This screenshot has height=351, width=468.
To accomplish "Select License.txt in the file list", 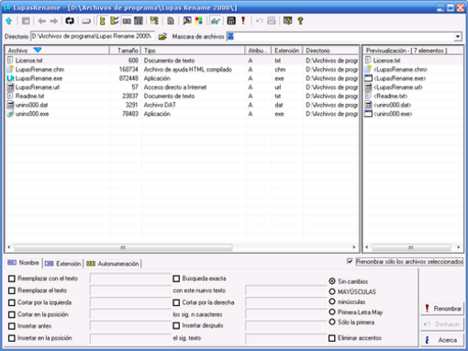I will [182, 61].
